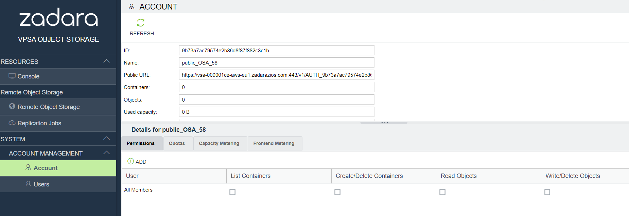Viewport: 629px width, 216px height.
Task: Click the green plus Add icon
Action: click(130, 161)
